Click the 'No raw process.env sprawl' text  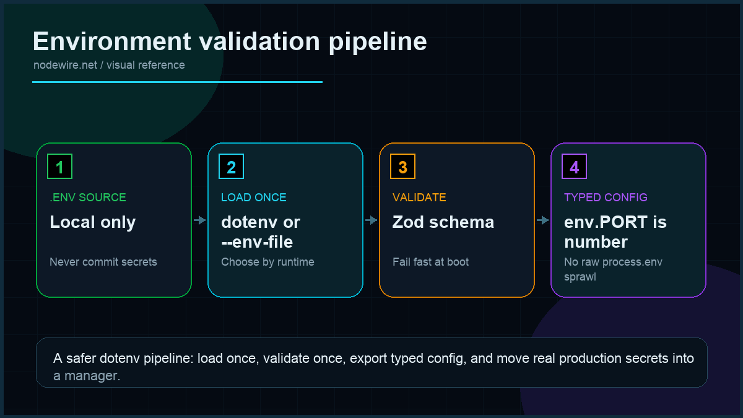click(614, 269)
